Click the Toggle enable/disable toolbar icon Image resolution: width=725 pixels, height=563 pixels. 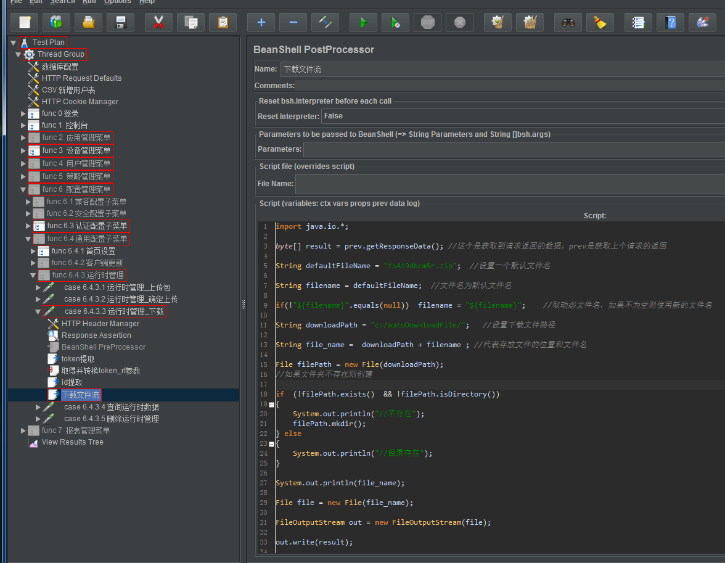[325, 23]
